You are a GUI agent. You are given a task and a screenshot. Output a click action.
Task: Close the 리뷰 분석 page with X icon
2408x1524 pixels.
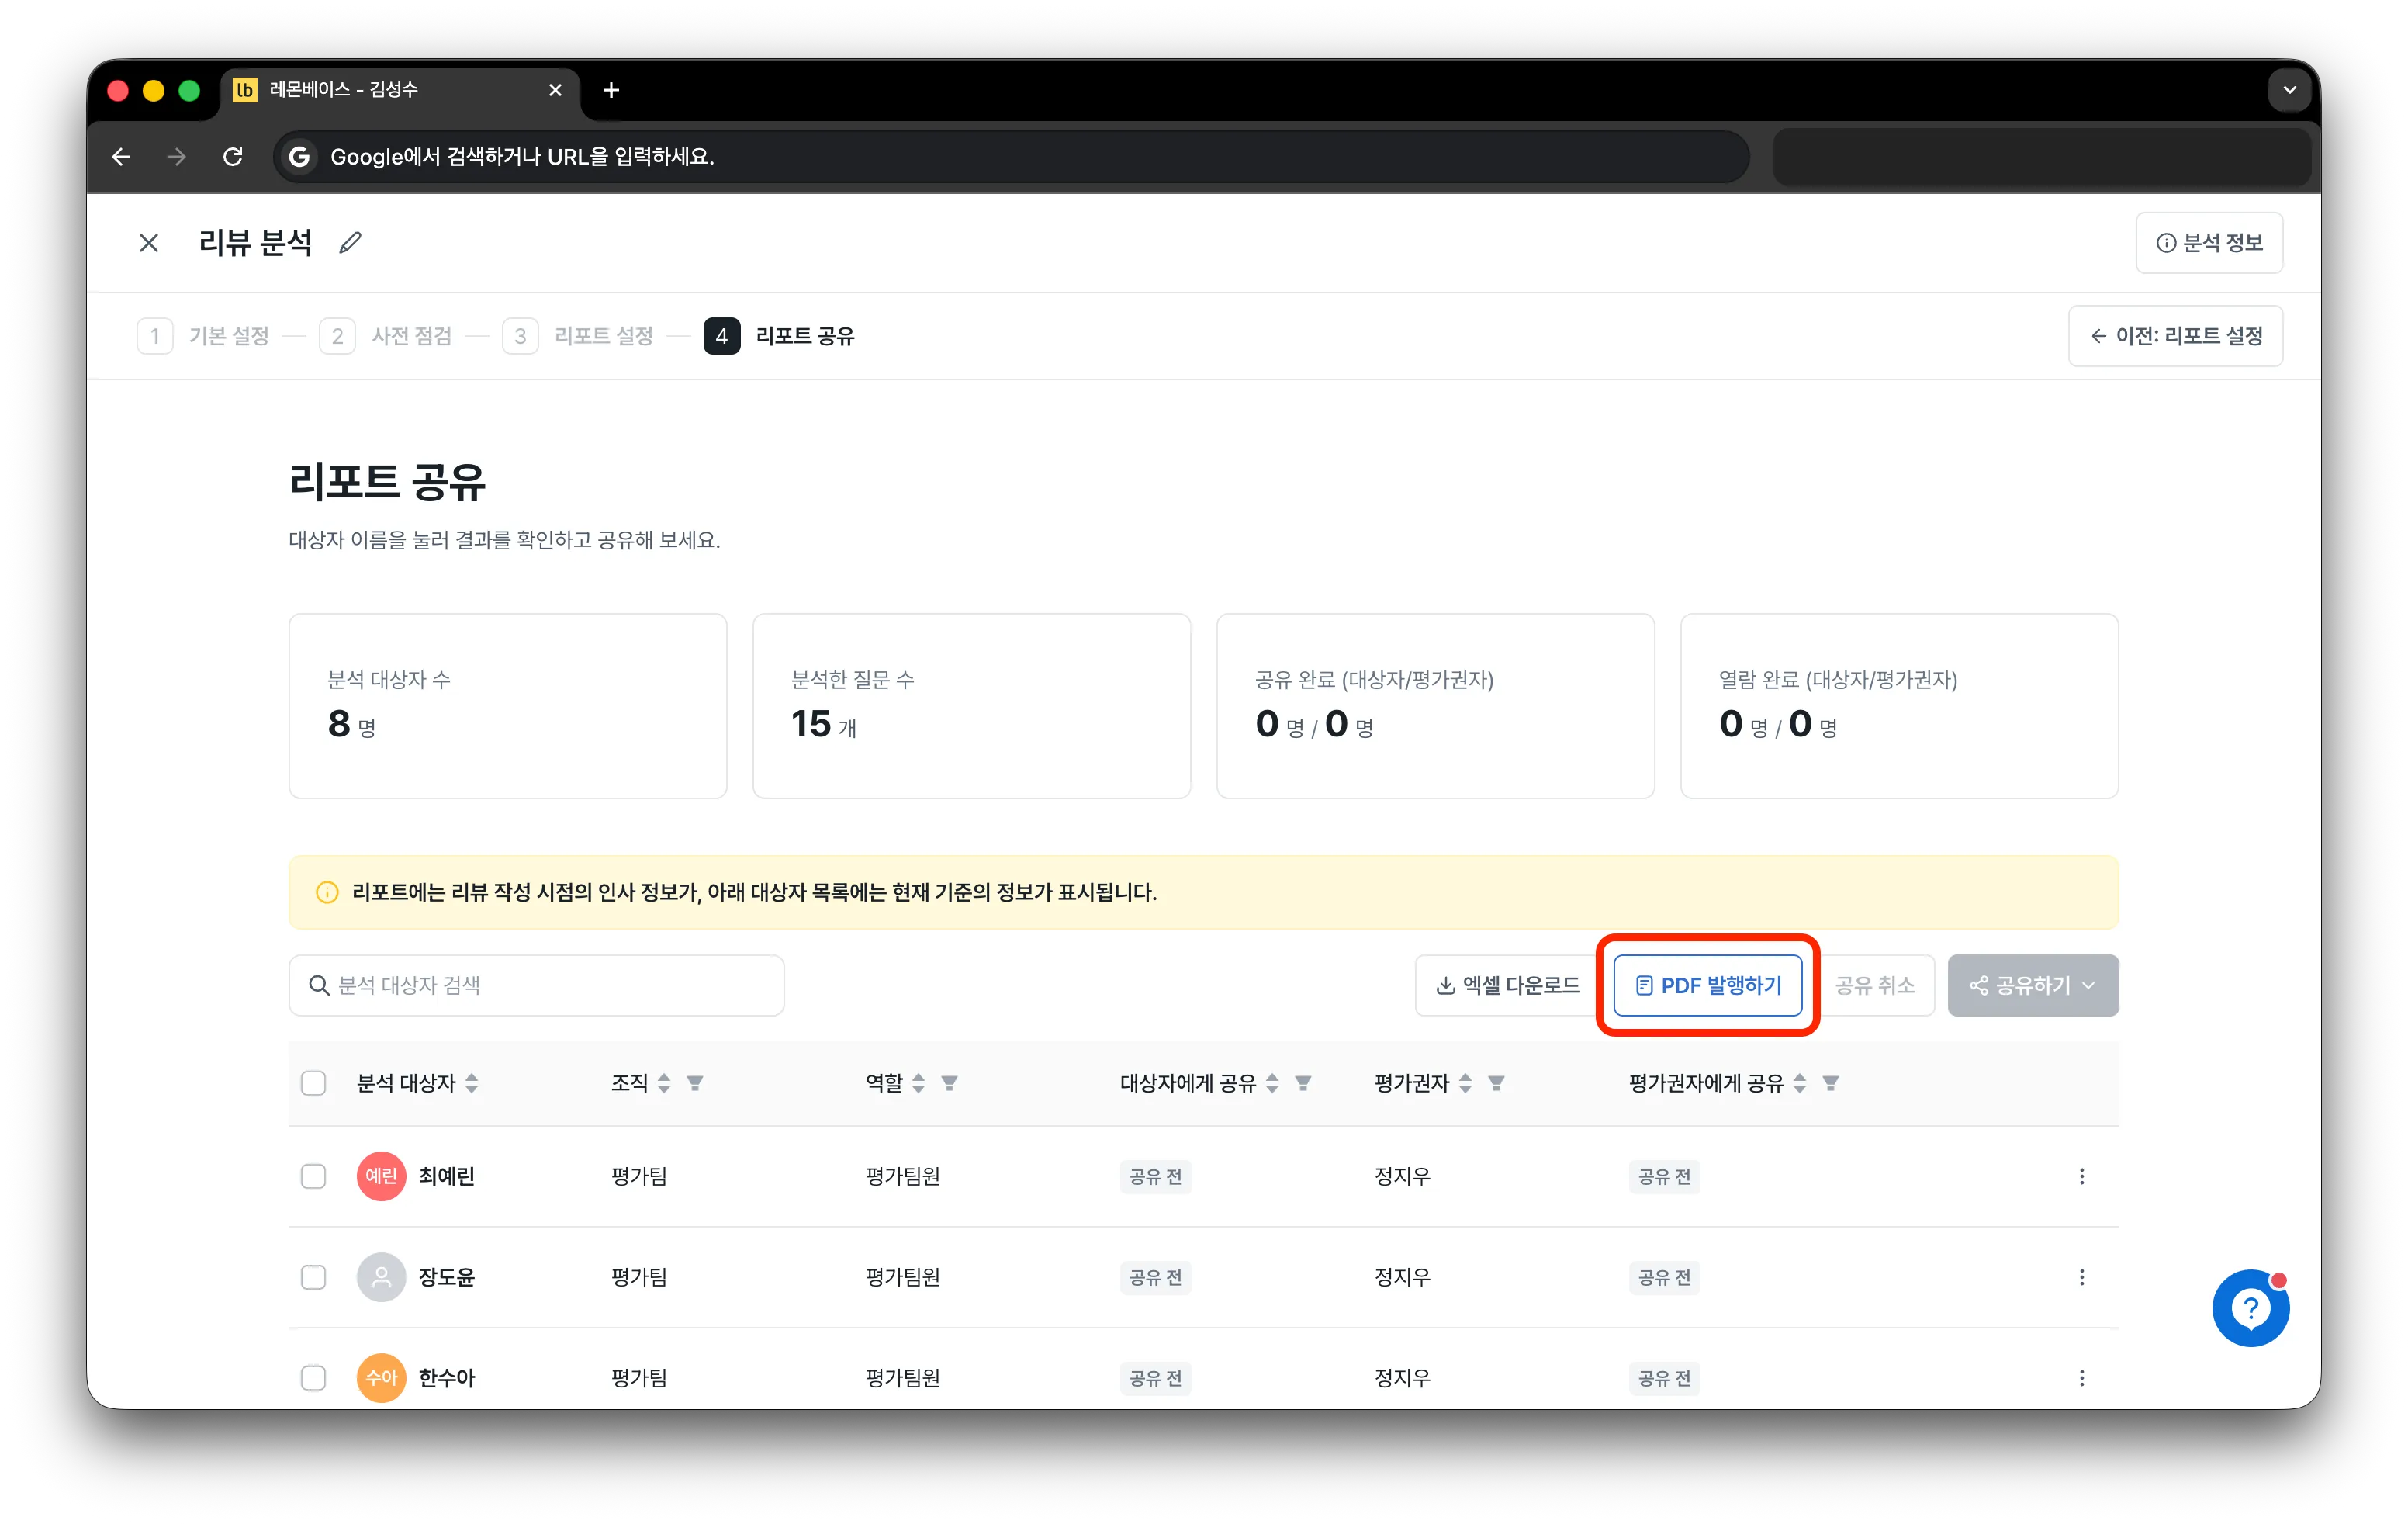pos(149,243)
